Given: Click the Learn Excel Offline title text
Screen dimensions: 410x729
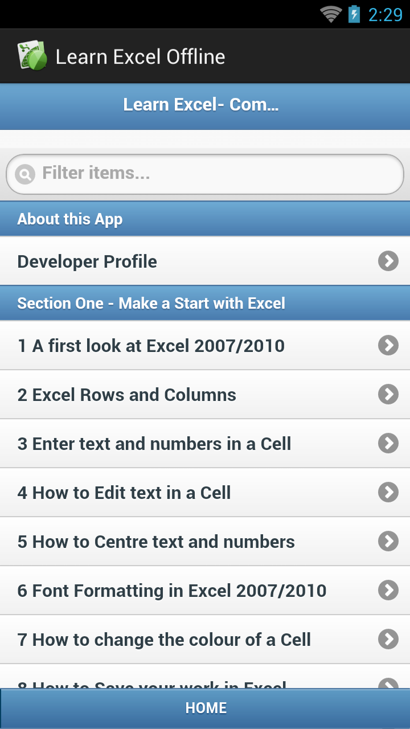Looking at the screenshot, I should point(140,57).
